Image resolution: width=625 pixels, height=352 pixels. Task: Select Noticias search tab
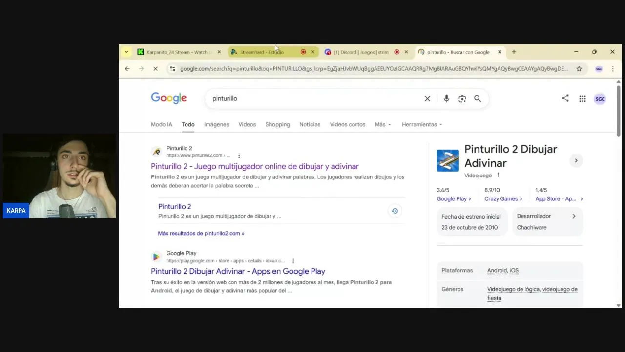(310, 124)
